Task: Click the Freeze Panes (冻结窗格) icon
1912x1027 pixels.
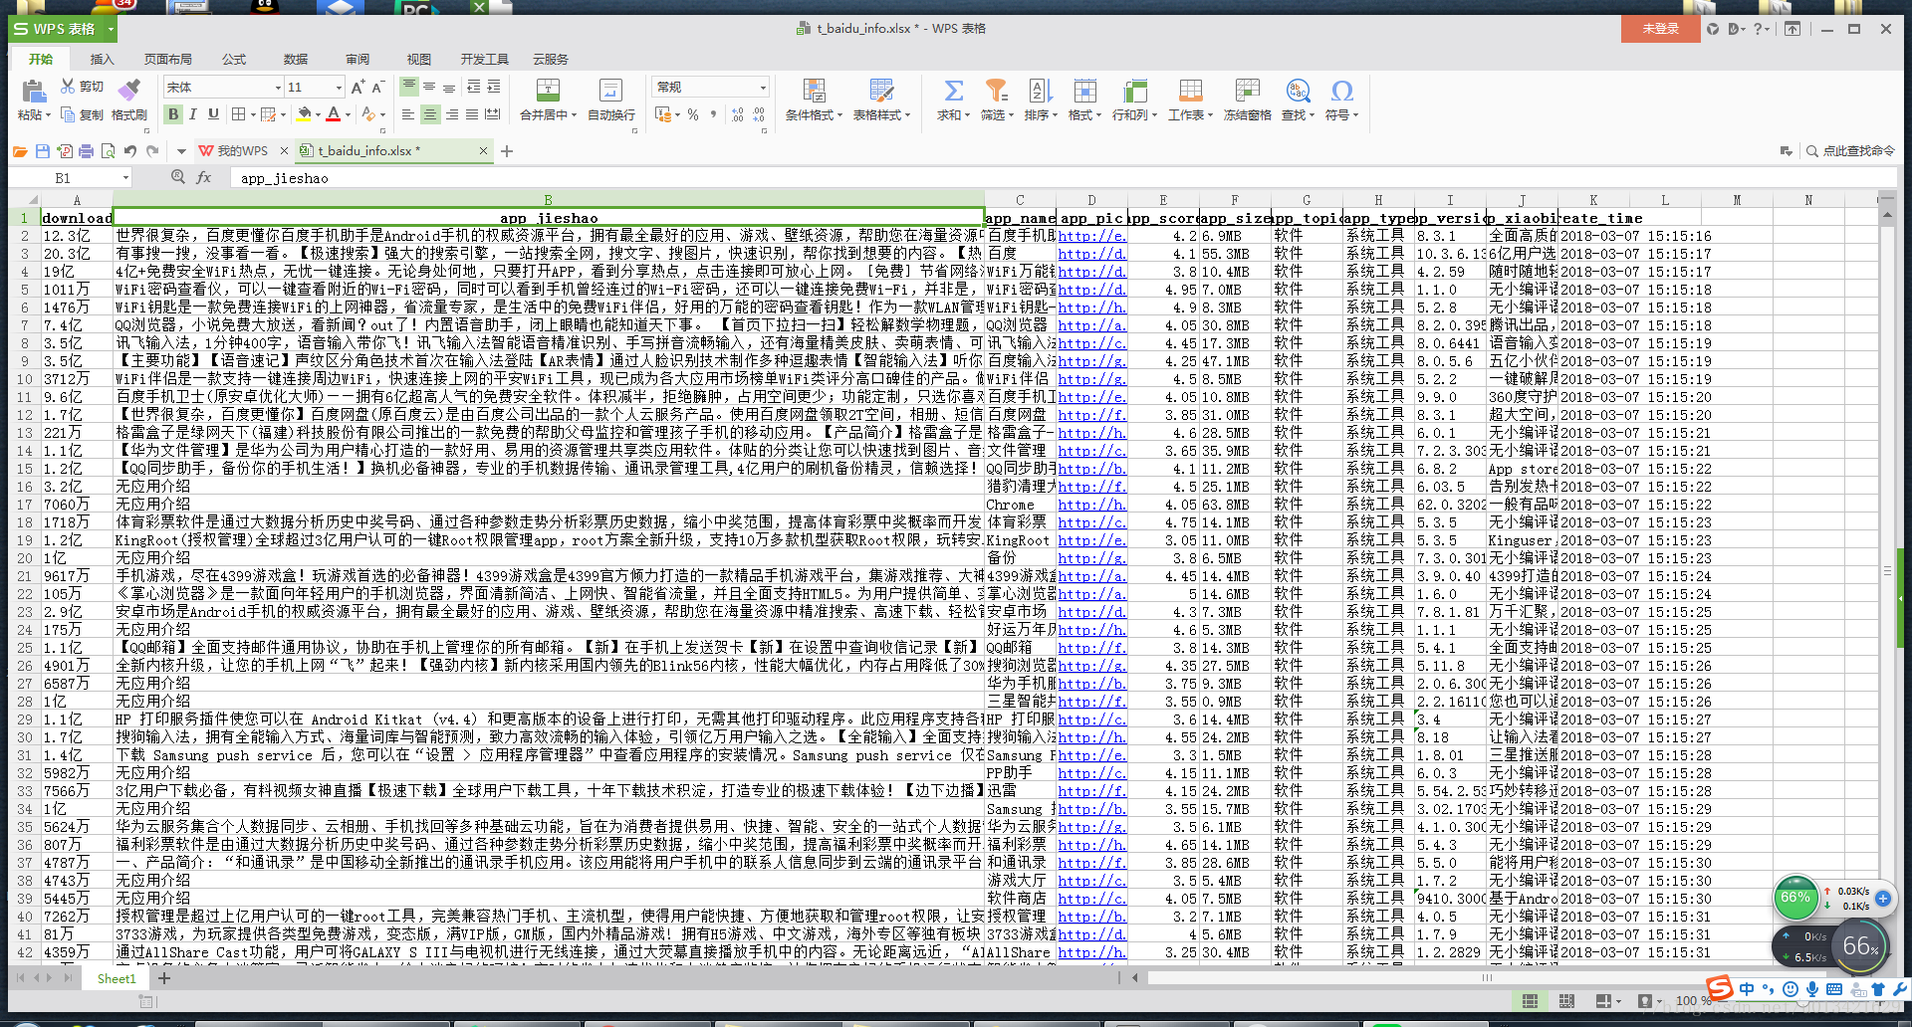Action: 1247,91
